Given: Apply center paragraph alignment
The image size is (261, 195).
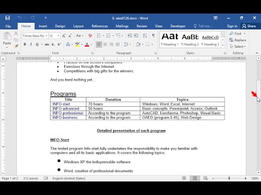Looking at the screenshot, I should tap(105, 44).
